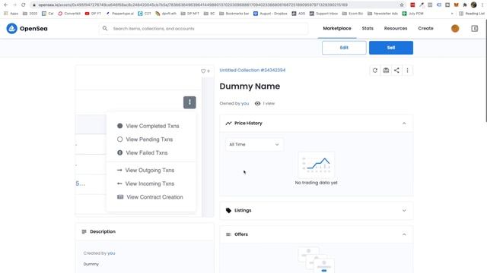The image size is (487, 273).
Task: Favorite the item with the heart icon
Action: [203, 71]
